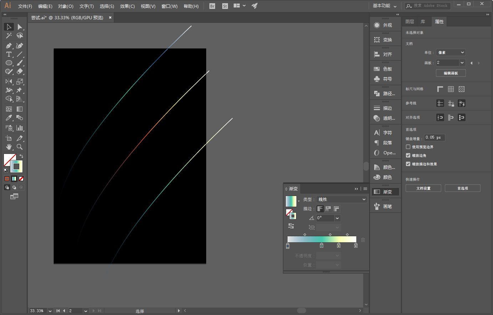
Task: Enable 使用预览边界 checkbox
Action: [408, 147]
